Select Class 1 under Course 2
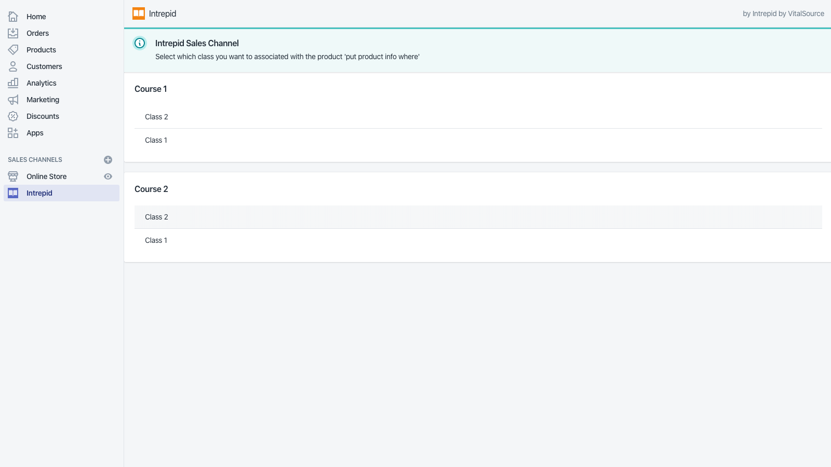 click(x=478, y=240)
